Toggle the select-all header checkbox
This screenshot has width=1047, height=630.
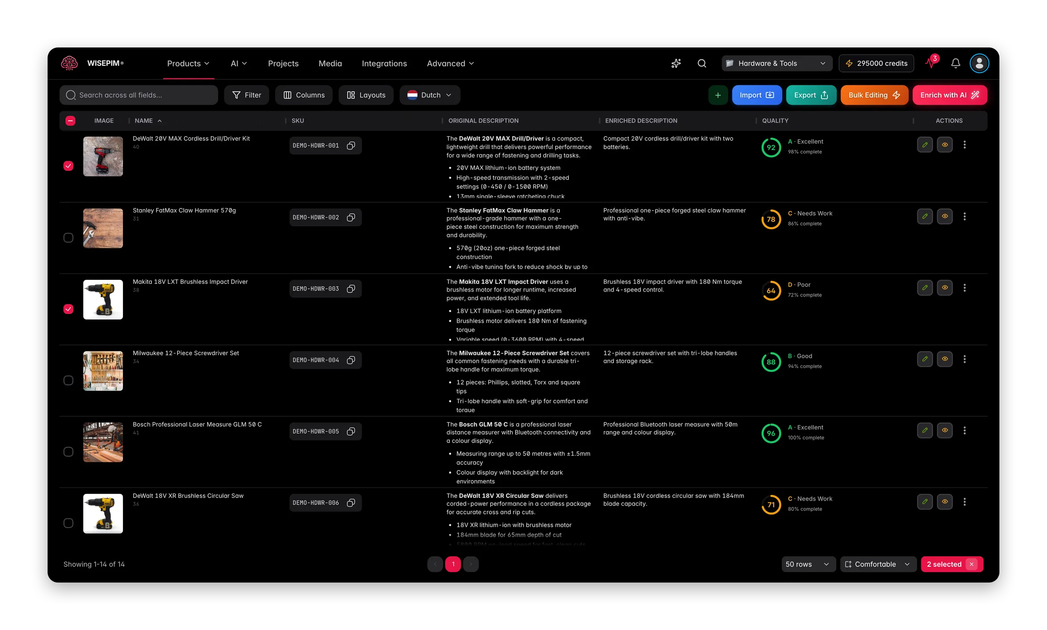pos(70,121)
